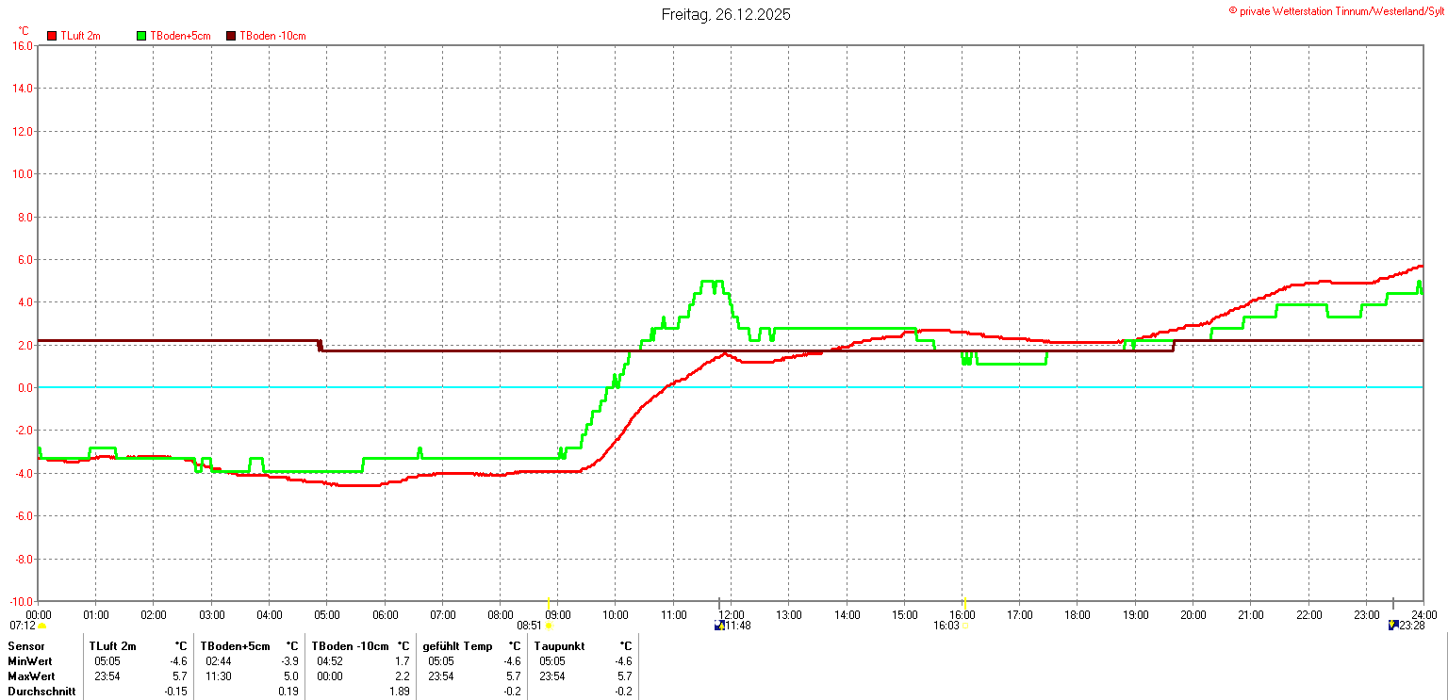Click the chart title Freitag, 26.12.2025
This screenshot has width=1448, height=700.
pyautogui.click(x=726, y=14)
